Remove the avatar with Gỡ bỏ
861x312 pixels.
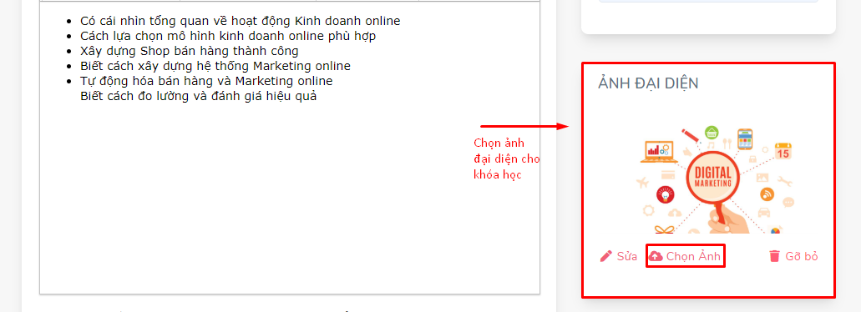pos(794,256)
